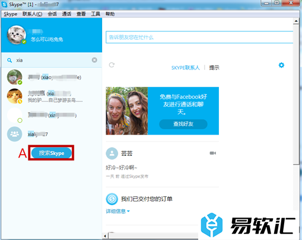302x240 pixels.
Task: Click the Skype logo in title bar
Action: (4, 4)
